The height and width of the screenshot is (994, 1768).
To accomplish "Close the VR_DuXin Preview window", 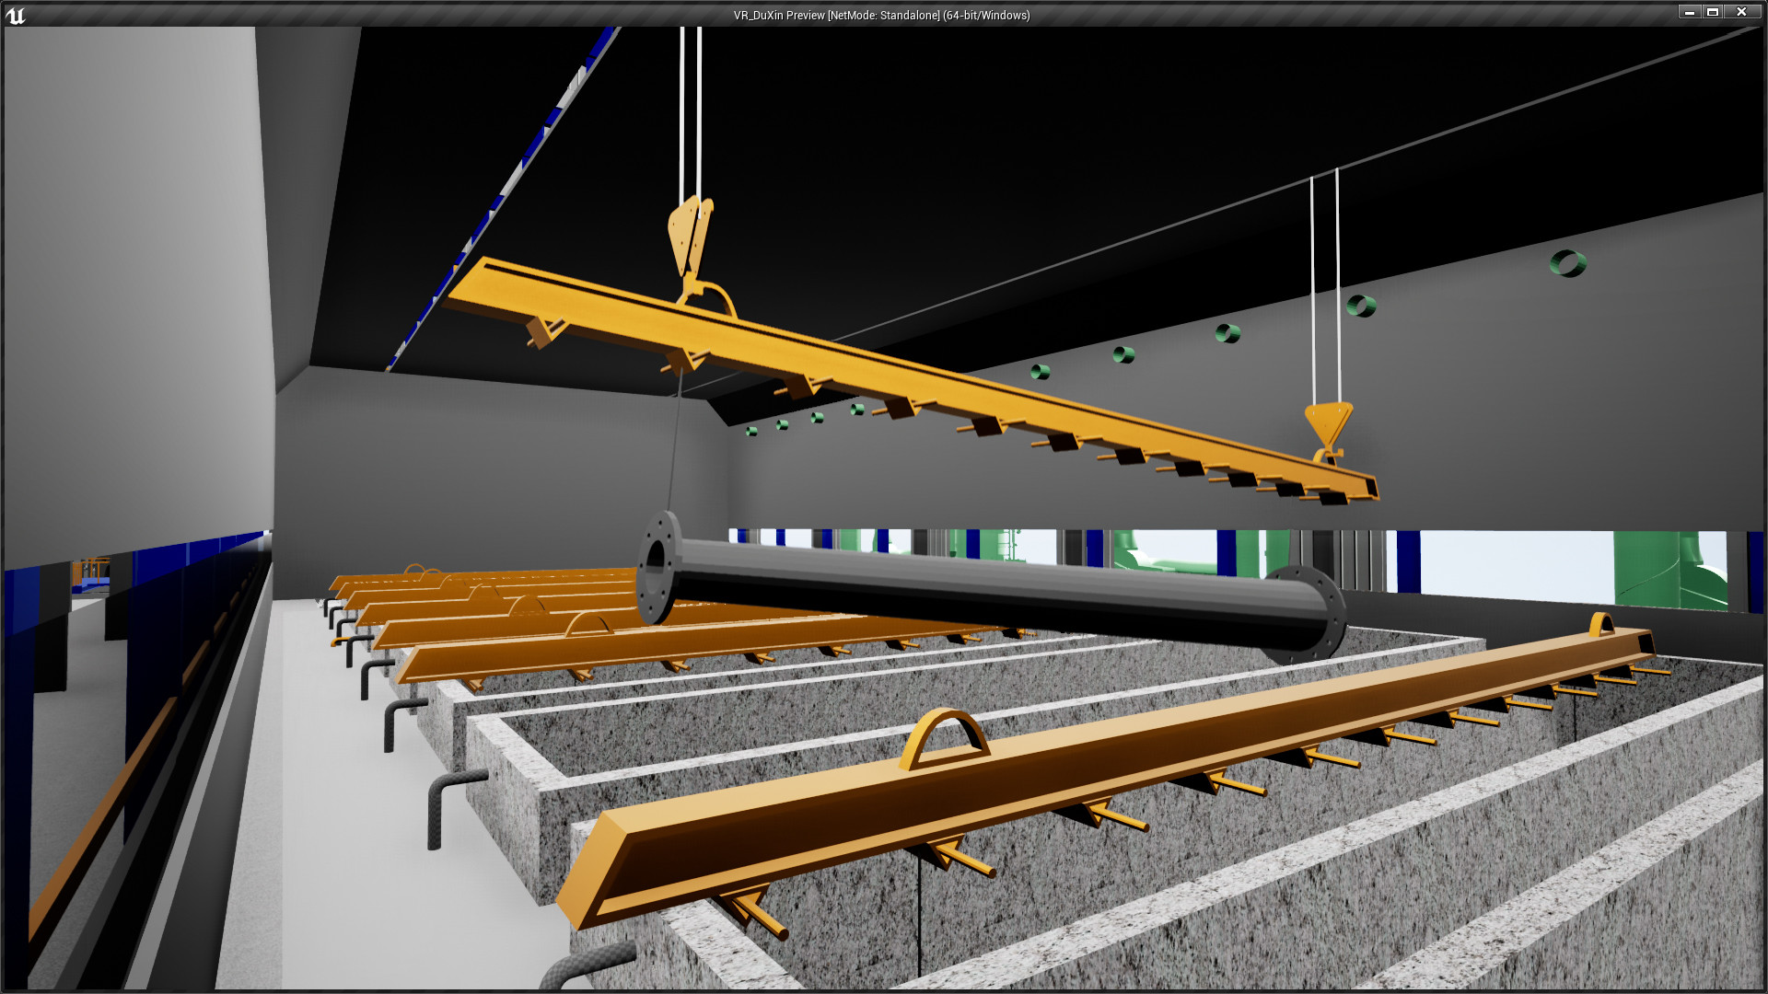I will (x=1741, y=12).
